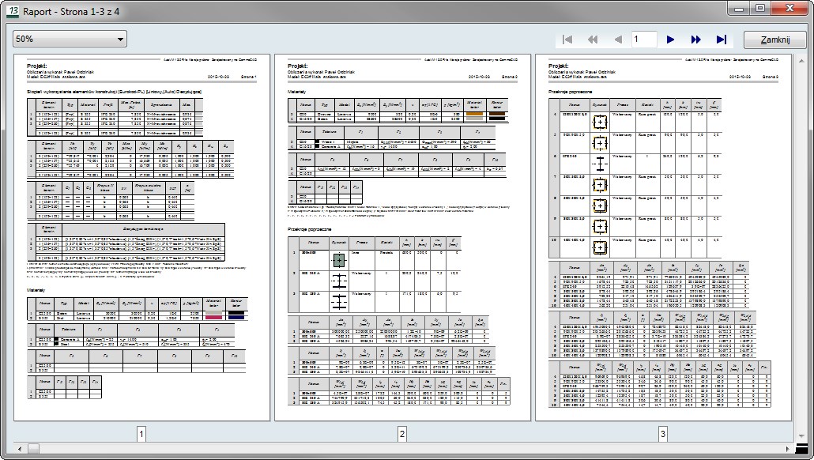The width and height of the screenshot is (814, 460).
Task: Select the page 3 preview
Action: 662,237
